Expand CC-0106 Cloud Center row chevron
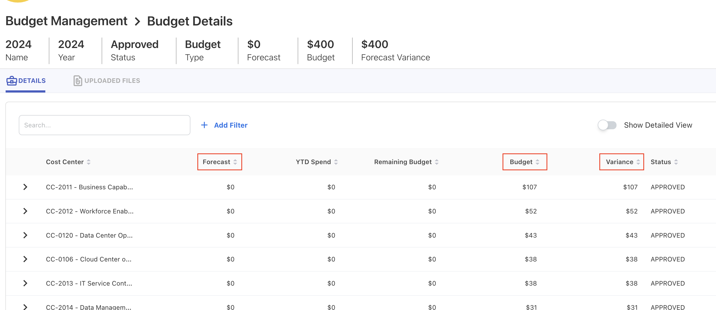This screenshot has width=716, height=310. click(x=25, y=259)
